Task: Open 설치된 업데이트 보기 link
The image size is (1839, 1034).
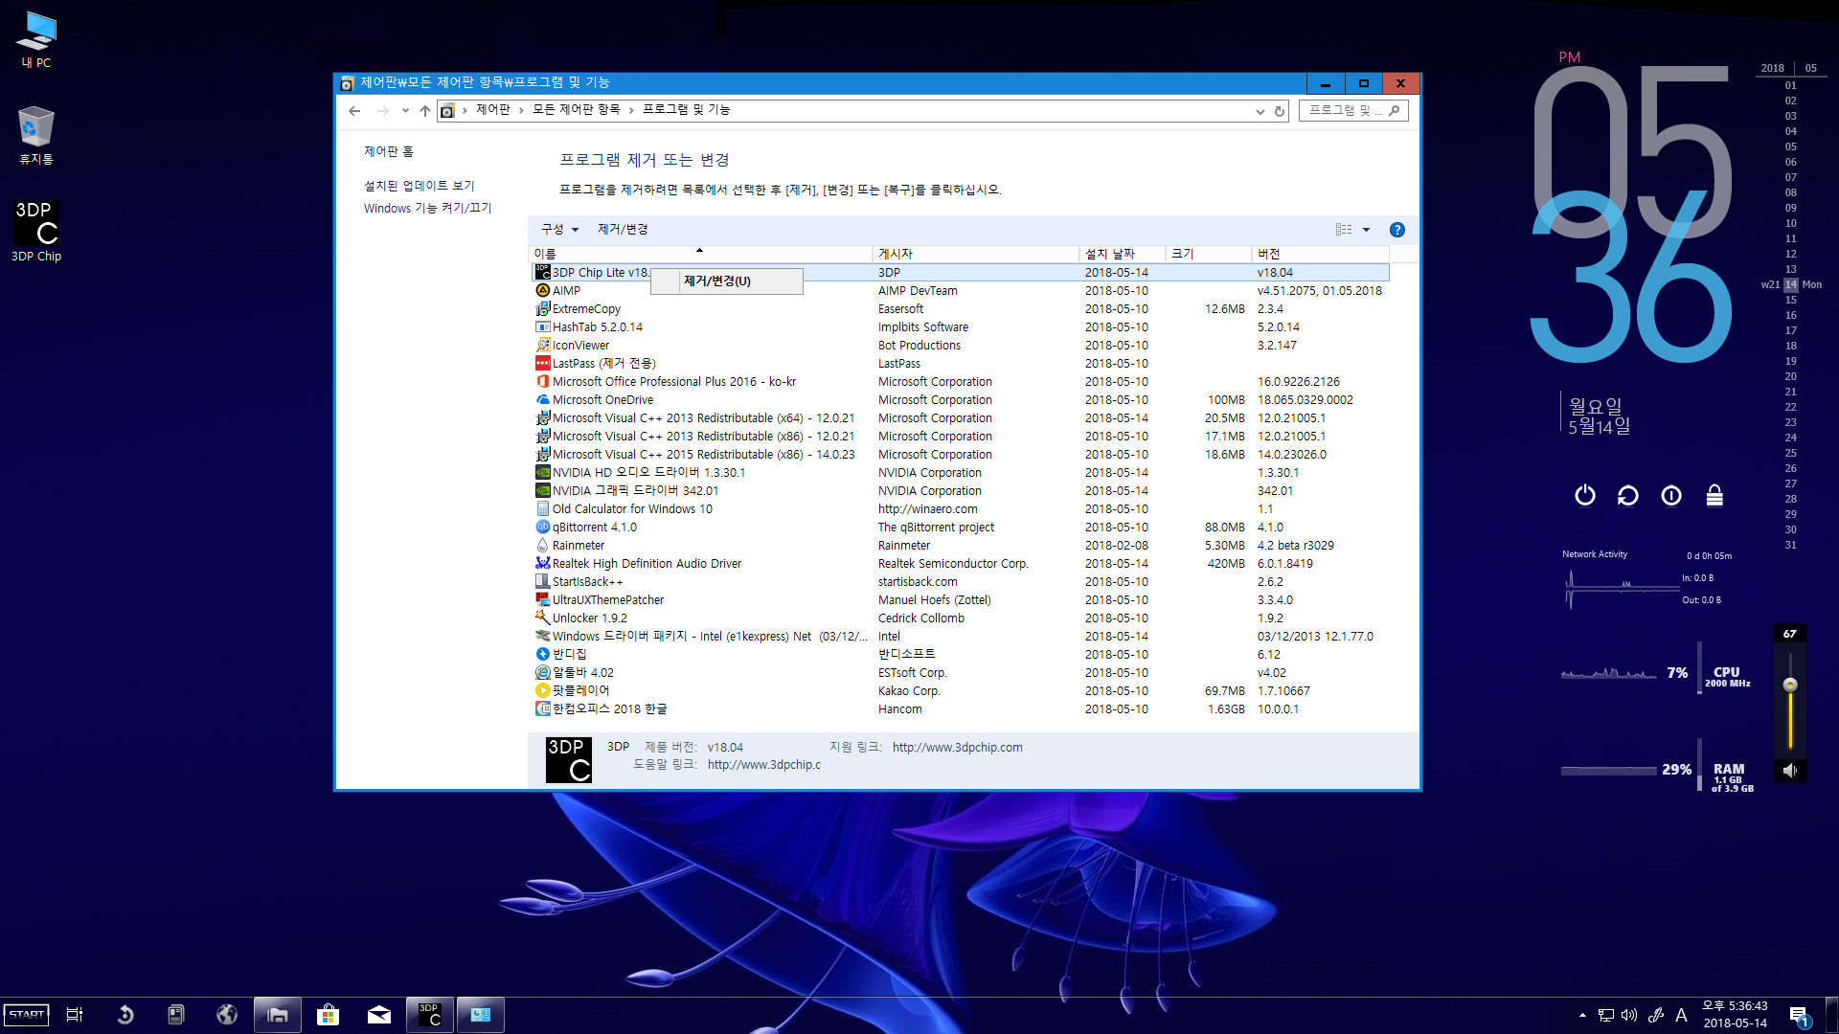Action: point(419,186)
